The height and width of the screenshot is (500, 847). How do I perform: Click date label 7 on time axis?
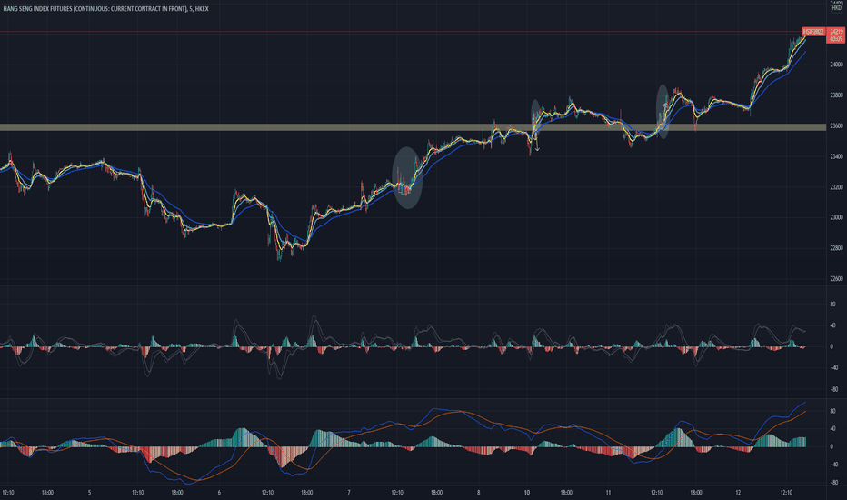(x=349, y=493)
